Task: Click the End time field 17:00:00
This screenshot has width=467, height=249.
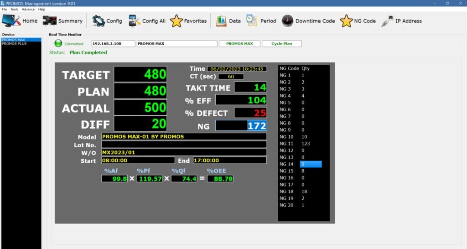Action: [230, 160]
